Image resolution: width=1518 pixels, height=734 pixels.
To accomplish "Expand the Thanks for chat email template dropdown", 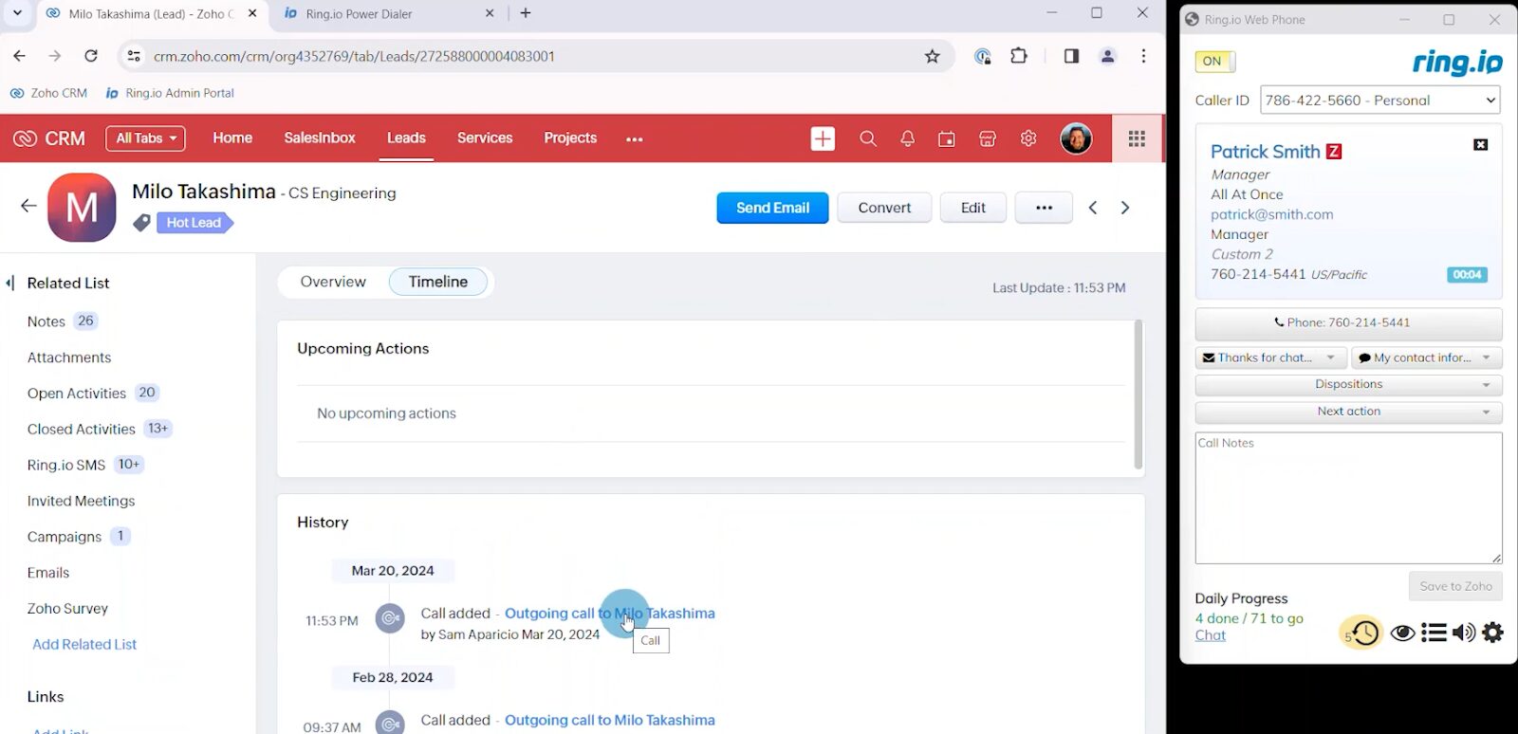I will [1331, 358].
